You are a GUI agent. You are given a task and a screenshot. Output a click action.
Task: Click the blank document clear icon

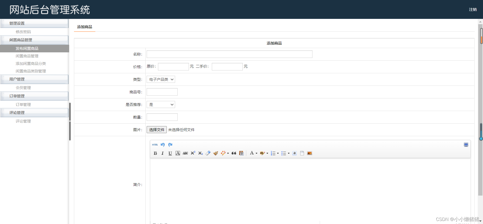[x=302, y=153]
